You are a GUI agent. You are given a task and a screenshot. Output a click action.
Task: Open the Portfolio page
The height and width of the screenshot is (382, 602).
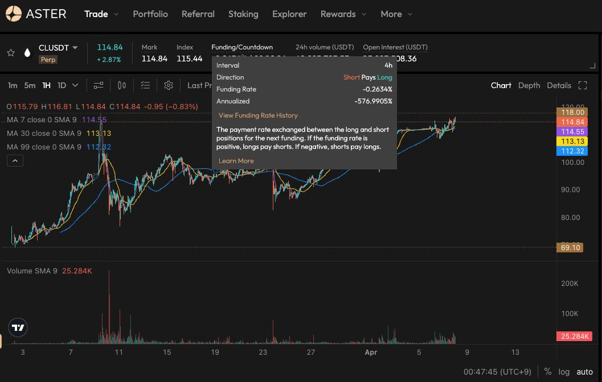150,14
